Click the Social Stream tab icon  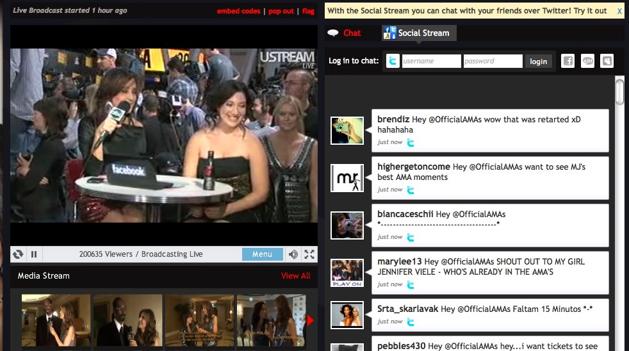click(389, 33)
